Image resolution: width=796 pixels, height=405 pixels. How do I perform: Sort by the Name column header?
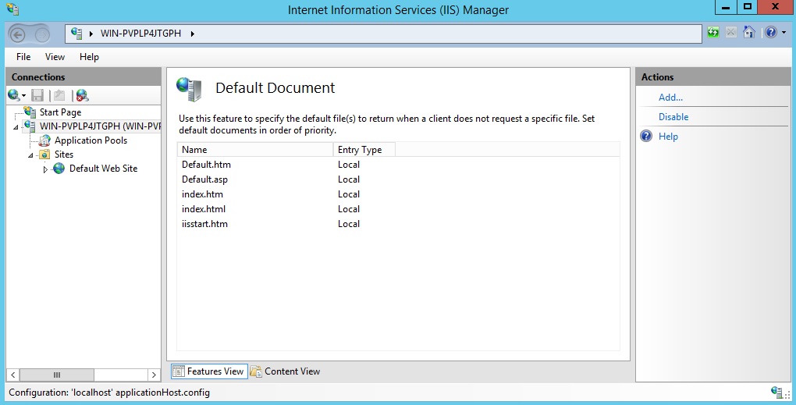255,150
